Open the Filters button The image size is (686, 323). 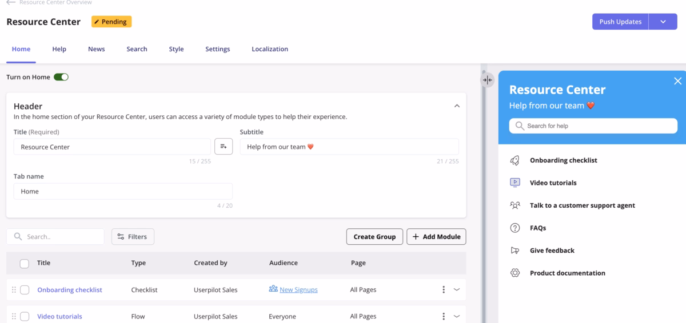coord(133,237)
